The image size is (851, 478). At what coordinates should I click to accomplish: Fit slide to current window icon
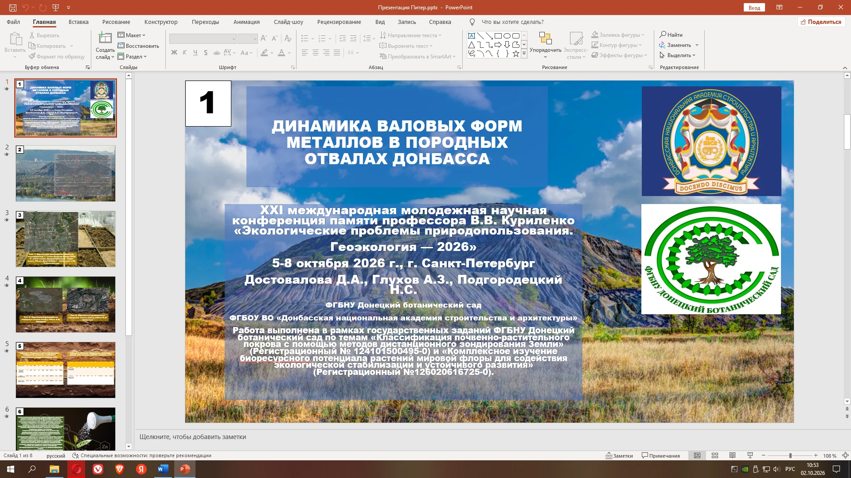tap(845, 455)
